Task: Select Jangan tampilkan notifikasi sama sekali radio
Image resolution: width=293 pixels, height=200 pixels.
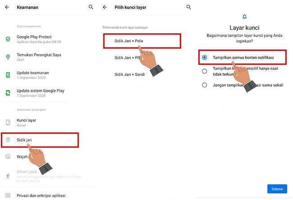Action: click(205, 85)
